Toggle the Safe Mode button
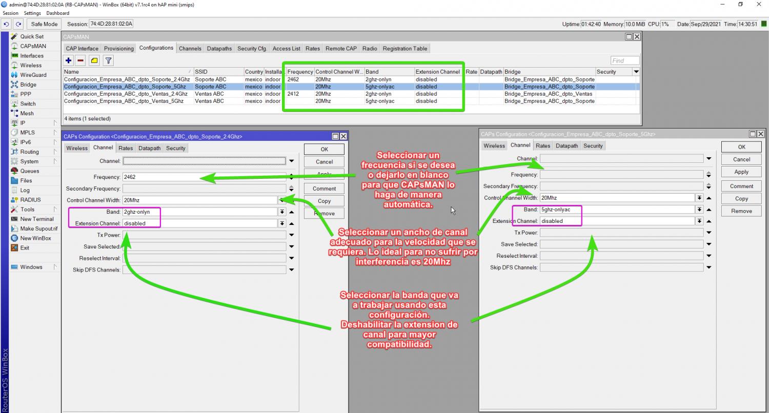769x413 pixels. 44,24
